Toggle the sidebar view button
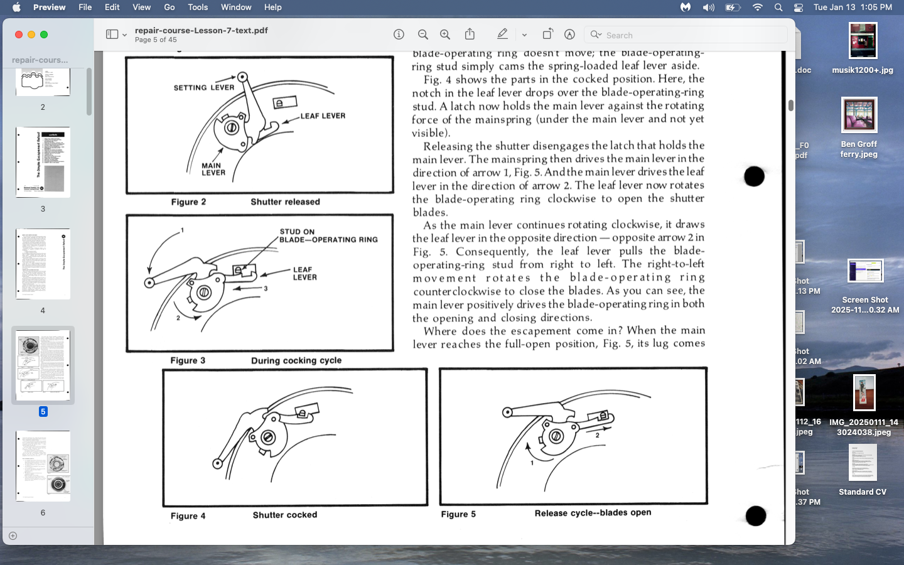Viewport: 904px width, 565px height. point(112,35)
